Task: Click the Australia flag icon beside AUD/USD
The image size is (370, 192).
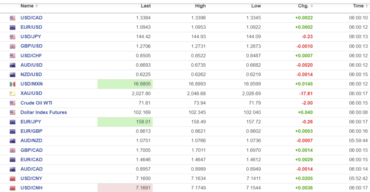Action: pos(13,65)
